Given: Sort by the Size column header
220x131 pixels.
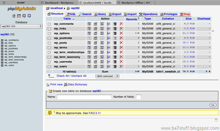Looking at the screenshot, I should tap(188, 19).
